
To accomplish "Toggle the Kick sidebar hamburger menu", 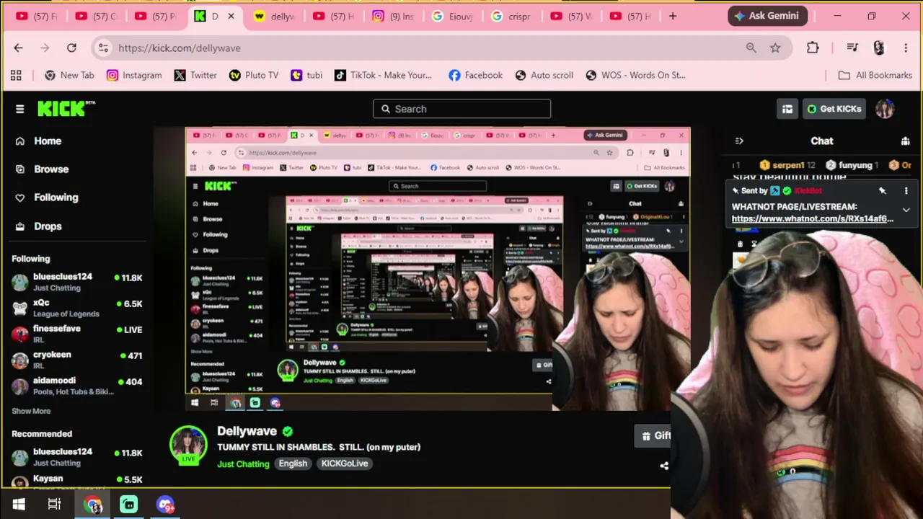I will [19, 109].
